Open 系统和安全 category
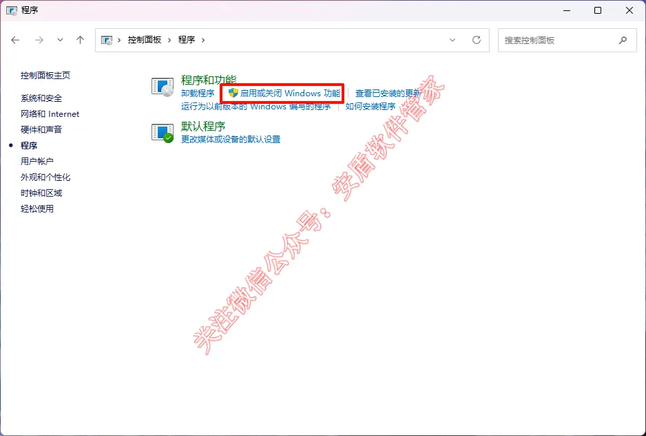Screen dimensions: 646x436 (41, 98)
